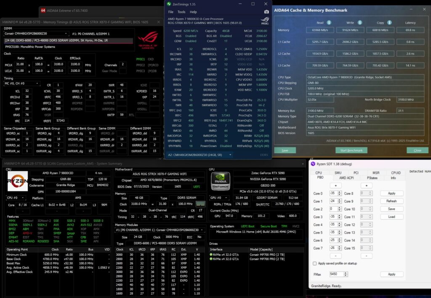Click the ROG logo in HWiNFO Memory Timings
The width and height of the screenshot is (431, 298).
pyautogui.click(x=148, y=40)
